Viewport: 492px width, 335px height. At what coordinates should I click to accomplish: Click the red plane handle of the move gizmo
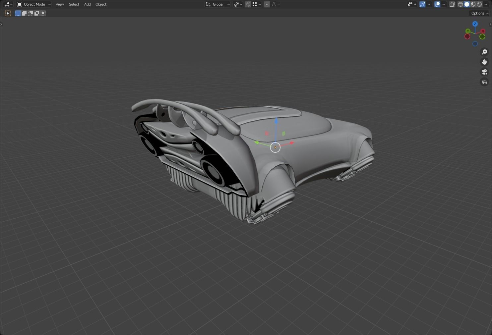267,133
